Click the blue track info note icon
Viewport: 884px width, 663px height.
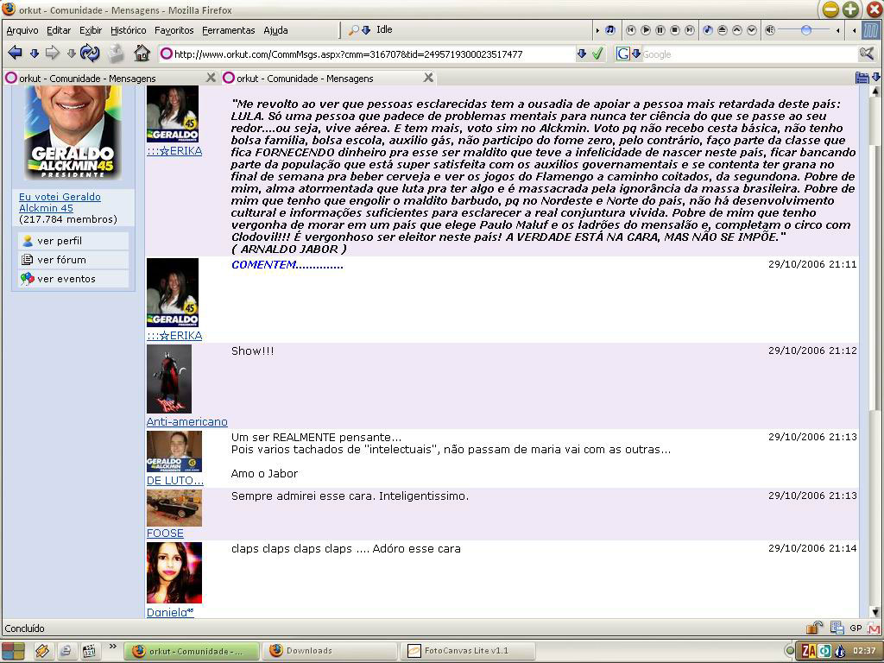point(708,30)
